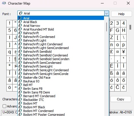Select Bell MT font
This screenshot has height=116, width=134.
point(61,85)
